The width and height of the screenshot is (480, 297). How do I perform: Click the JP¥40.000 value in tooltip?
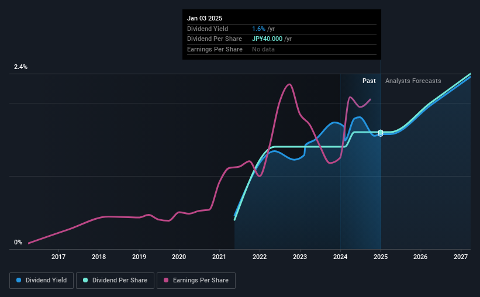[268, 39]
